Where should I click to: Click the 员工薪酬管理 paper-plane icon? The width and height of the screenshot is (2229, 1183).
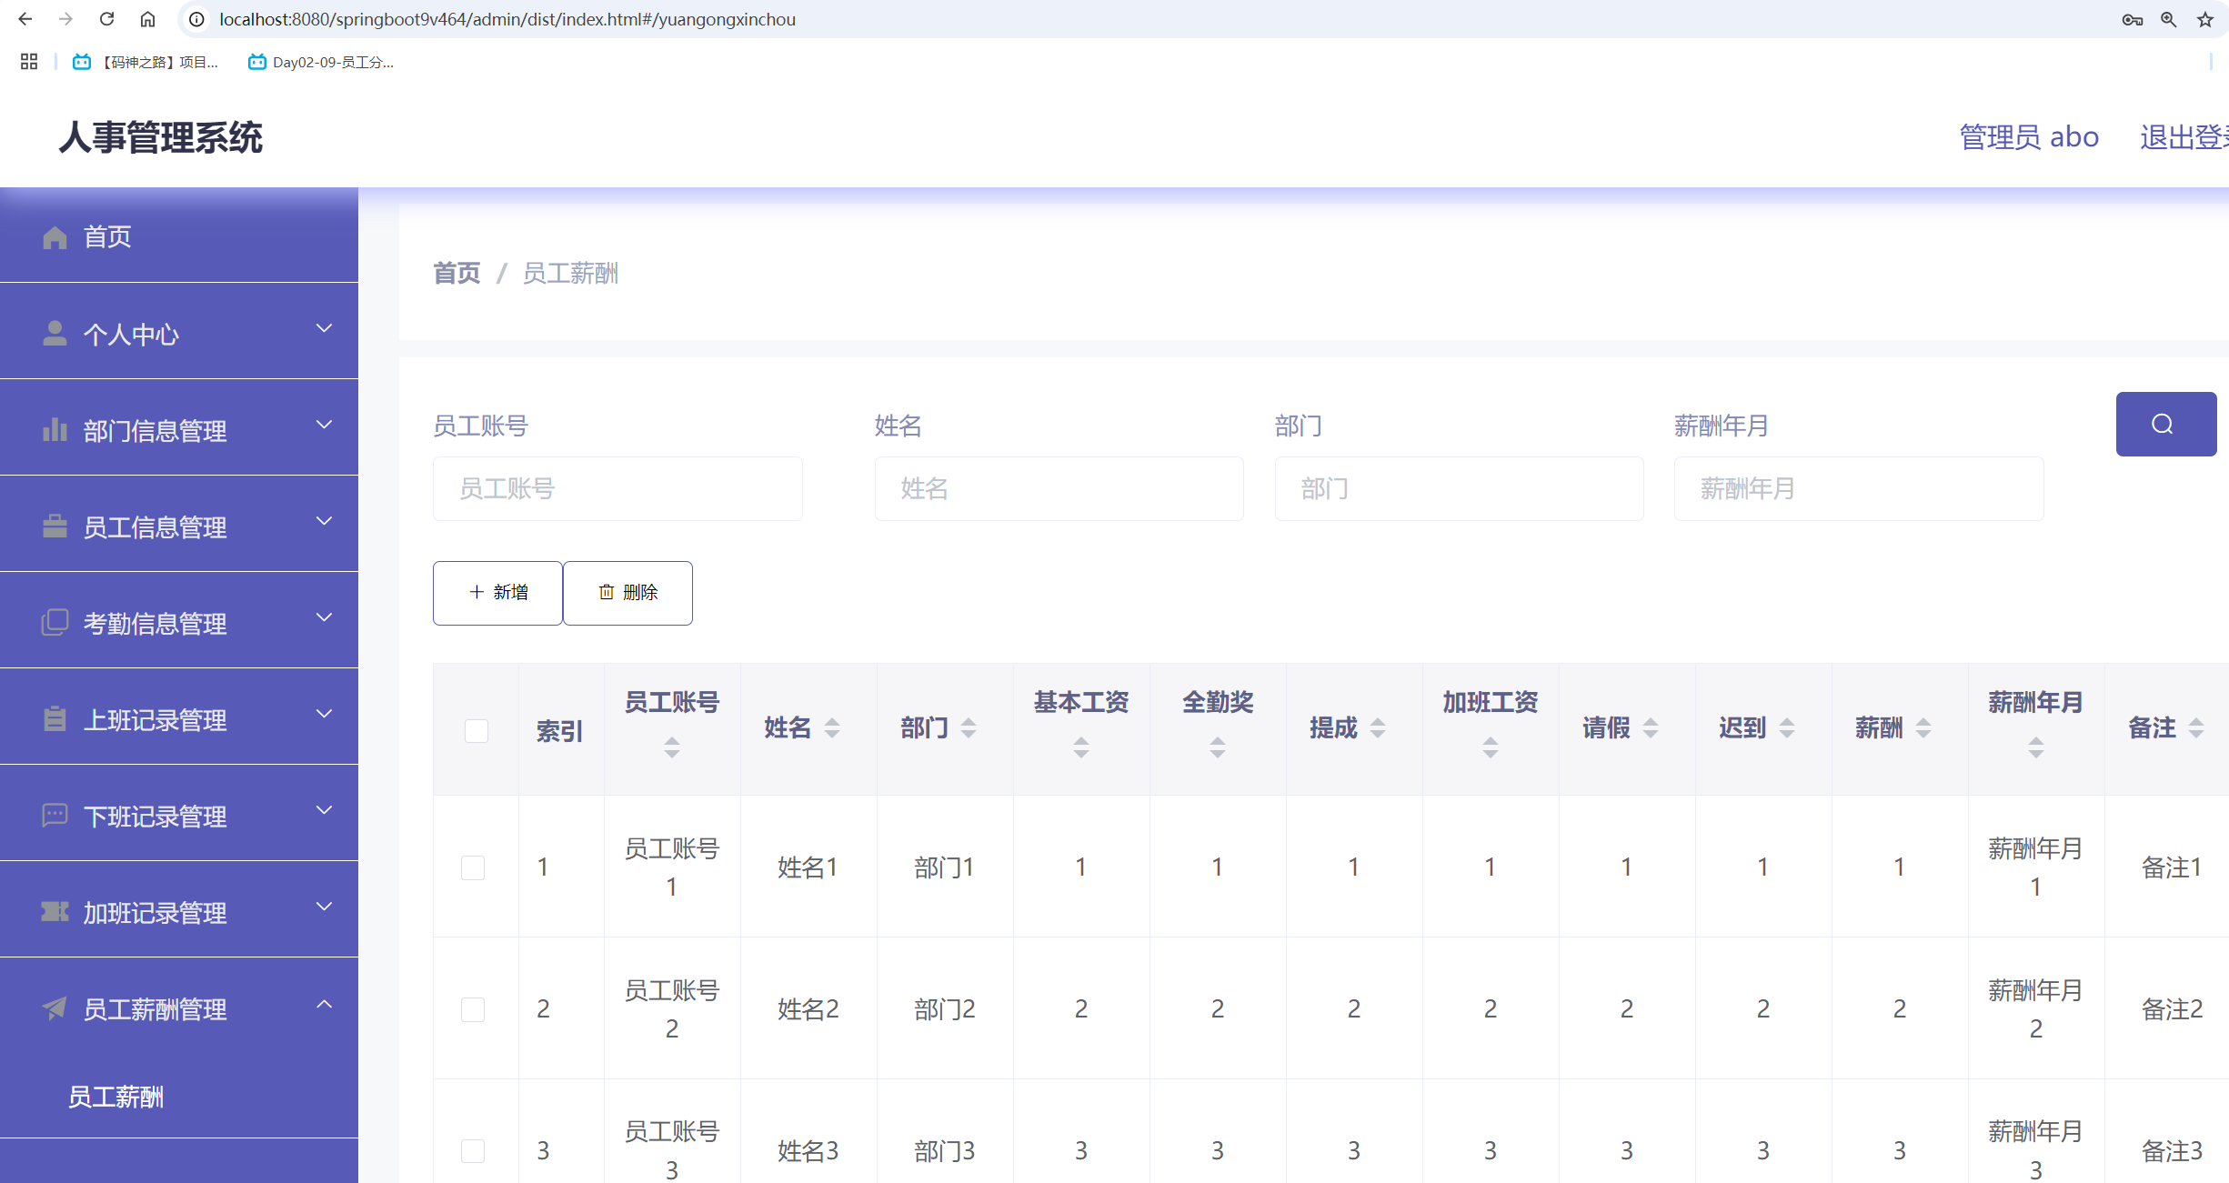(x=54, y=1008)
